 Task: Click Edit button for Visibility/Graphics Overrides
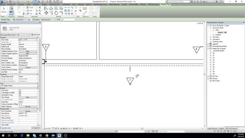[x=28, y=51]
